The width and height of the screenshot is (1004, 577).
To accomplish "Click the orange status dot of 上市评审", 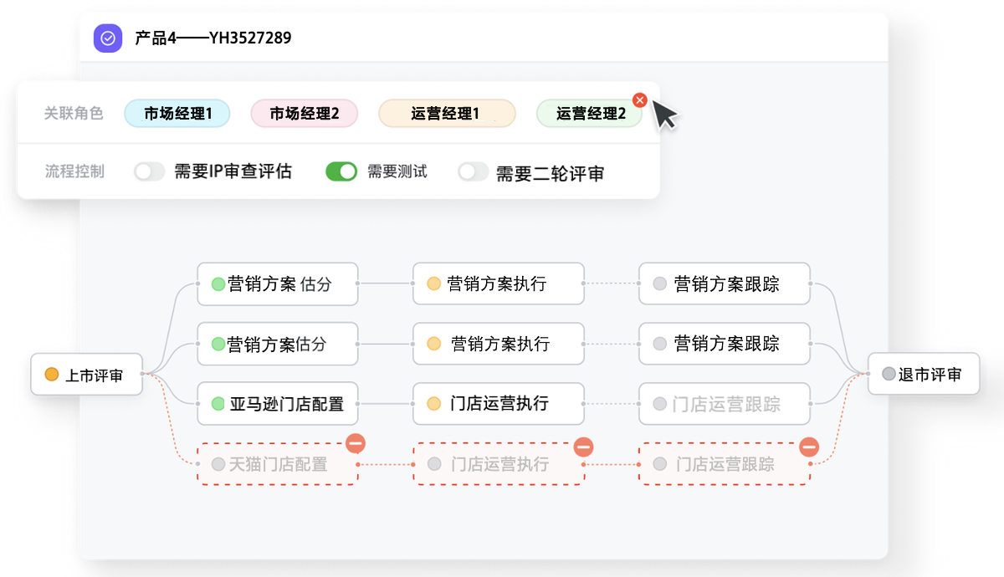I will point(52,375).
